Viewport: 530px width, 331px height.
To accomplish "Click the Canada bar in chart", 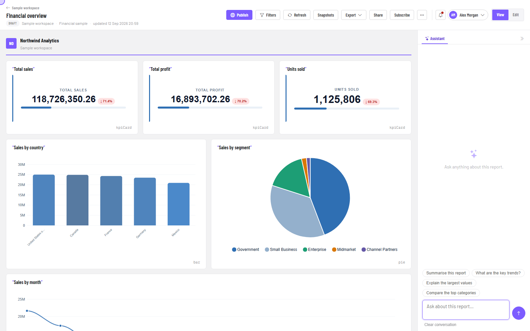I will (78, 200).
